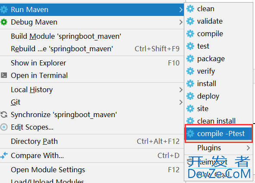Expand the Git submenu arrow
Image resolution: width=255 pixels, height=183 pixels.
point(181,102)
